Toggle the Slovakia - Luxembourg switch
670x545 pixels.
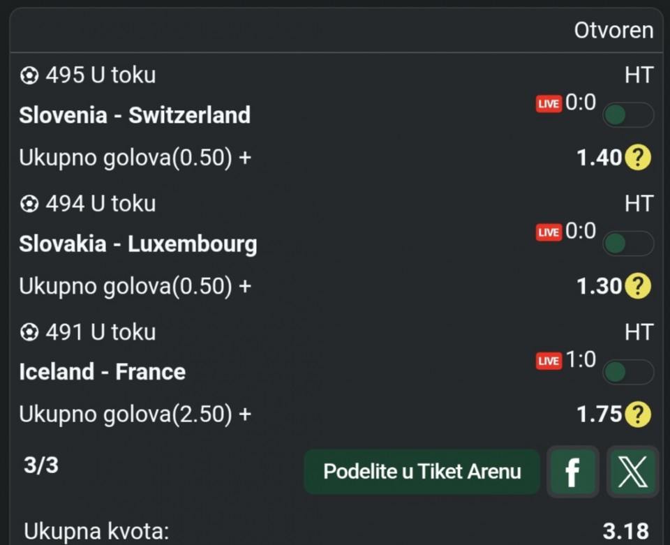click(627, 244)
